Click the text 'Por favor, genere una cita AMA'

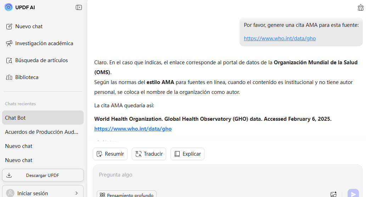[x=281, y=25]
